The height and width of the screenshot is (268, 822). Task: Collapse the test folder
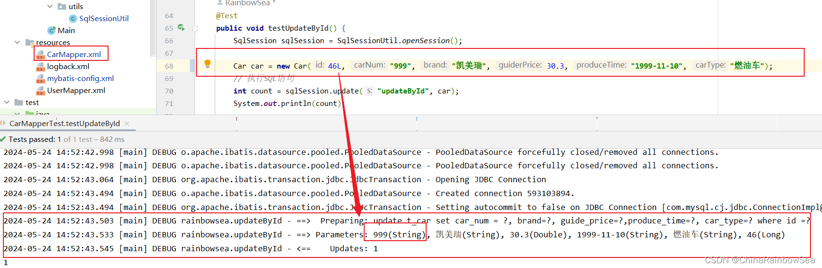7,102
